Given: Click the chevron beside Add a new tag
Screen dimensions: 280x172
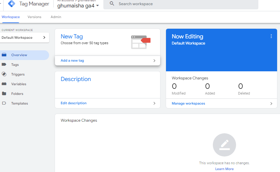Looking at the screenshot, I should [154, 61].
